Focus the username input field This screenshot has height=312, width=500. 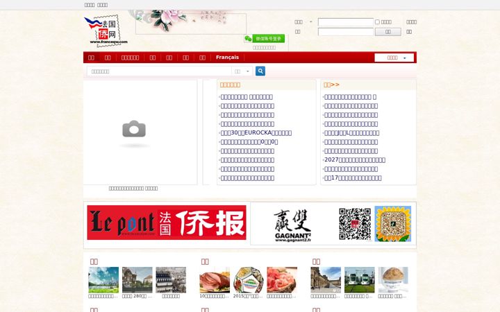pyautogui.click(x=346, y=22)
